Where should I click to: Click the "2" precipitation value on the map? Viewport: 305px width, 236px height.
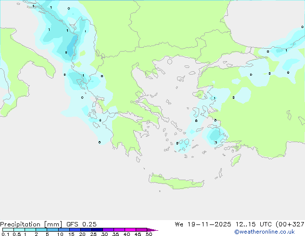pyautogui.click(x=66, y=52)
